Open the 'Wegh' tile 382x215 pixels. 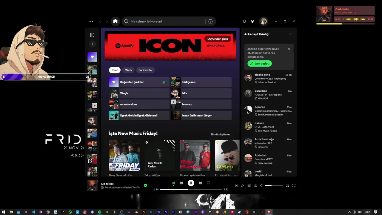(x=139, y=93)
